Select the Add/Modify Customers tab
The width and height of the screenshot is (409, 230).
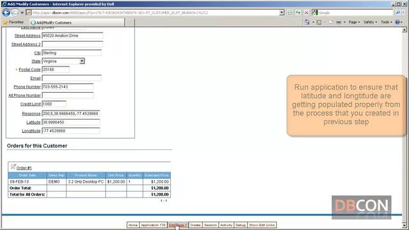[77, 23]
